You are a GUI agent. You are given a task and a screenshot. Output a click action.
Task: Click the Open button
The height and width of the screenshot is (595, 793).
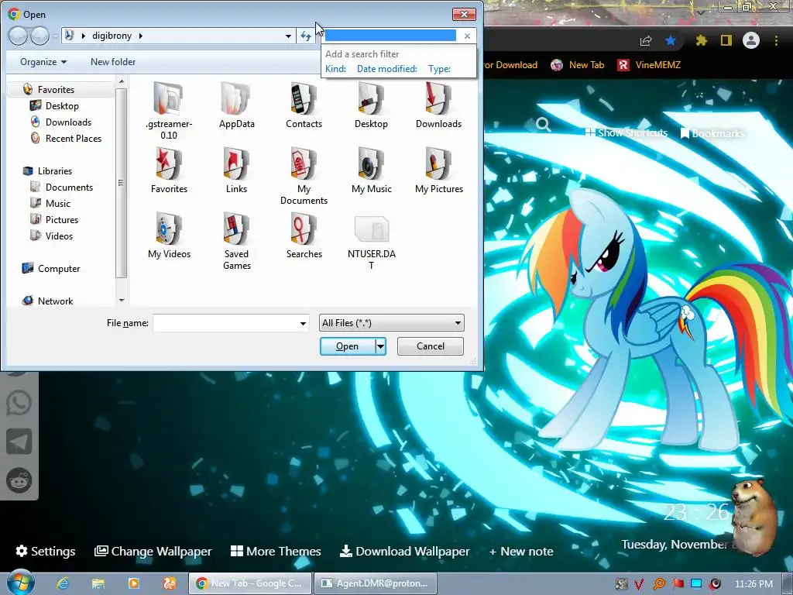pos(348,346)
